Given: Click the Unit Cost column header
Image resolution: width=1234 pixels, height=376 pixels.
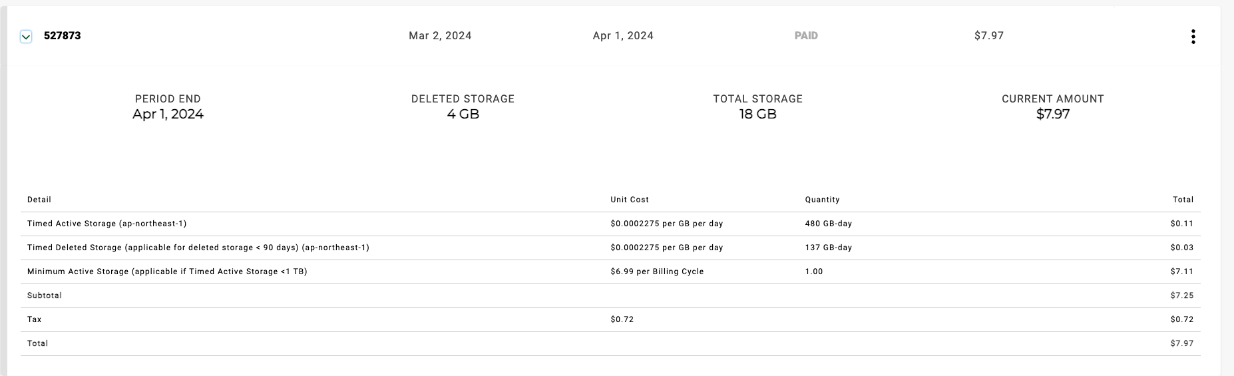Looking at the screenshot, I should (629, 200).
